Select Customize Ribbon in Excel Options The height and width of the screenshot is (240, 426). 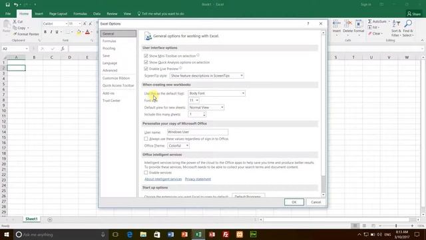(x=118, y=78)
